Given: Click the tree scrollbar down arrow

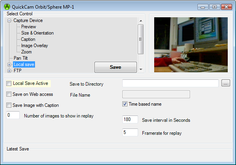Looking at the screenshot, I should (x=141, y=70).
